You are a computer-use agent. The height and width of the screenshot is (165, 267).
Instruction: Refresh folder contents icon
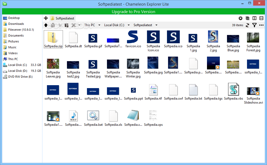point(248,25)
